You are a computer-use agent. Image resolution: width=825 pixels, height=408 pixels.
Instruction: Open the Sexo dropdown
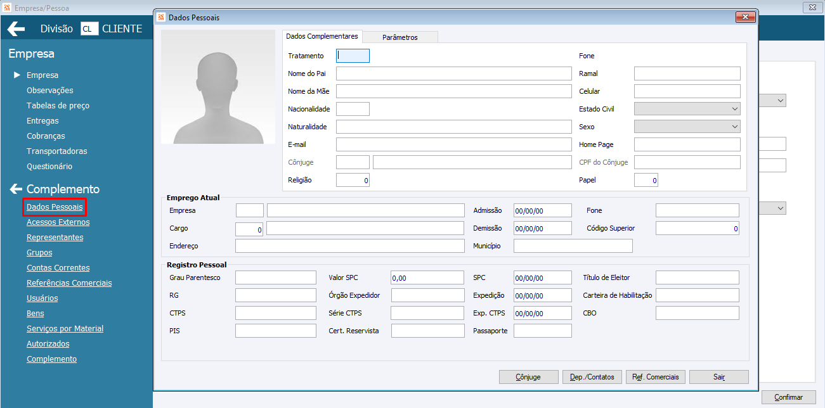(687, 127)
